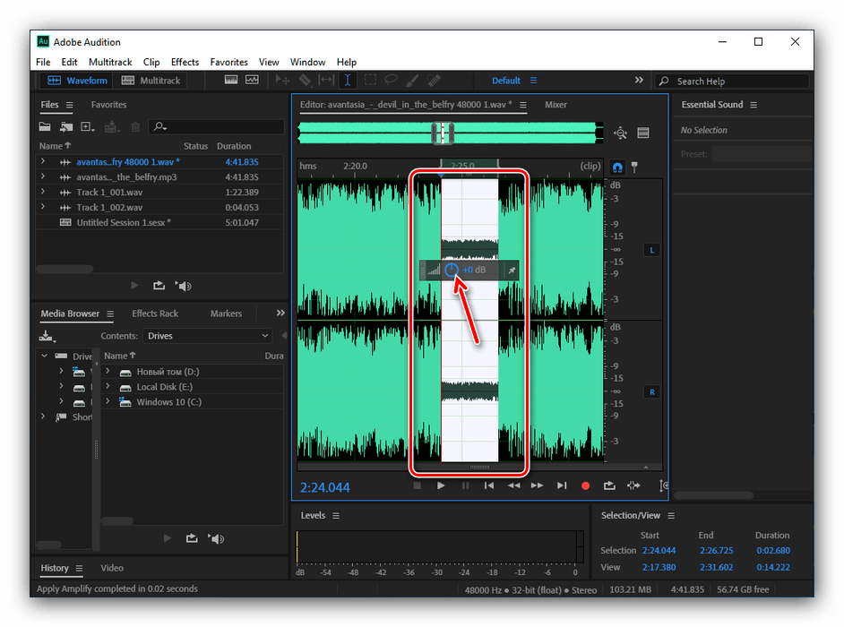This screenshot has height=627, width=844.
Task: Open the Contents Drives dropdown
Action: 207,336
